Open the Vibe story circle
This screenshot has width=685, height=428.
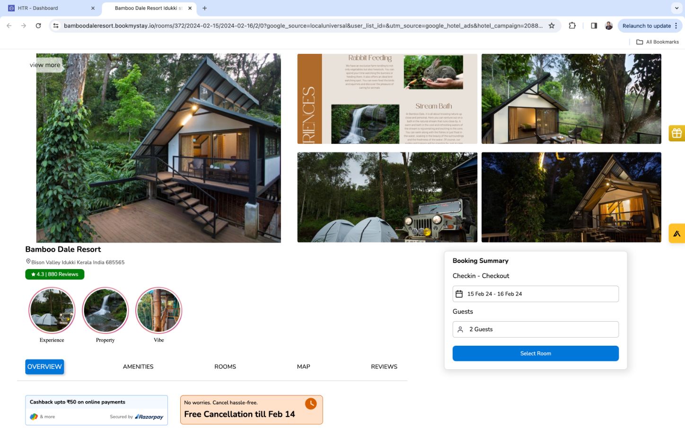pyautogui.click(x=159, y=311)
